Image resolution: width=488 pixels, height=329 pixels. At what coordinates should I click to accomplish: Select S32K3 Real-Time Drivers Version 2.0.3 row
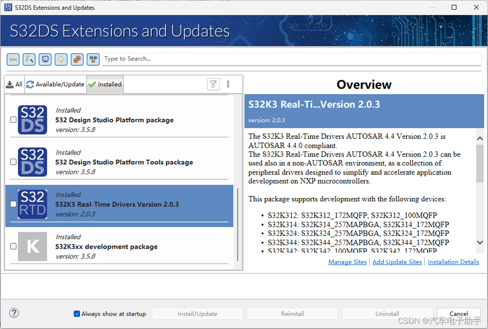(119, 206)
